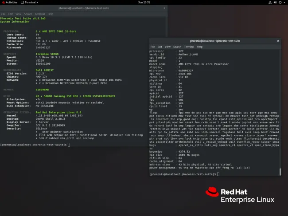
Task: Open Help menu in right terminal
Action: coord(200,47)
